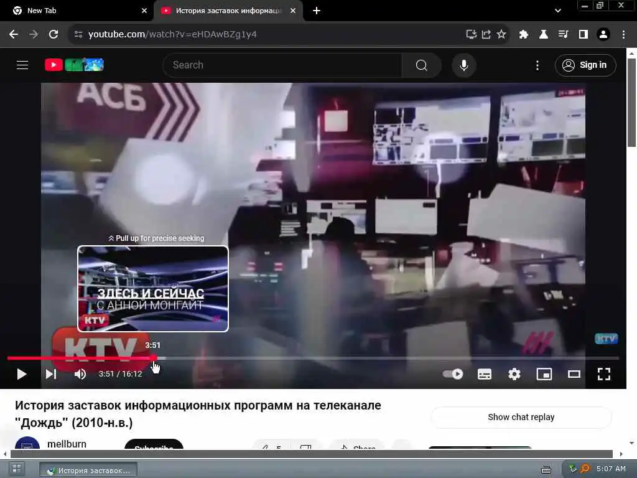Search with your voice microphone
637x478 pixels.
coord(464,65)
